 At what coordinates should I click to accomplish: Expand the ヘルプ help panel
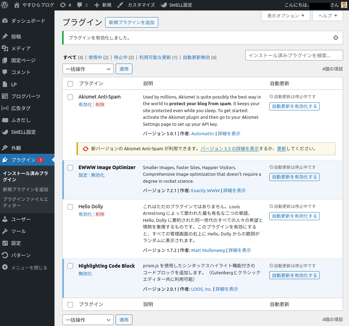(327, 16)
